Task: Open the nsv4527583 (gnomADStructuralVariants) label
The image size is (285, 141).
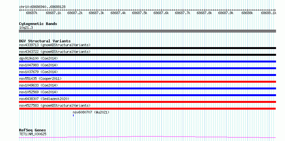Action: pos(55,105)
